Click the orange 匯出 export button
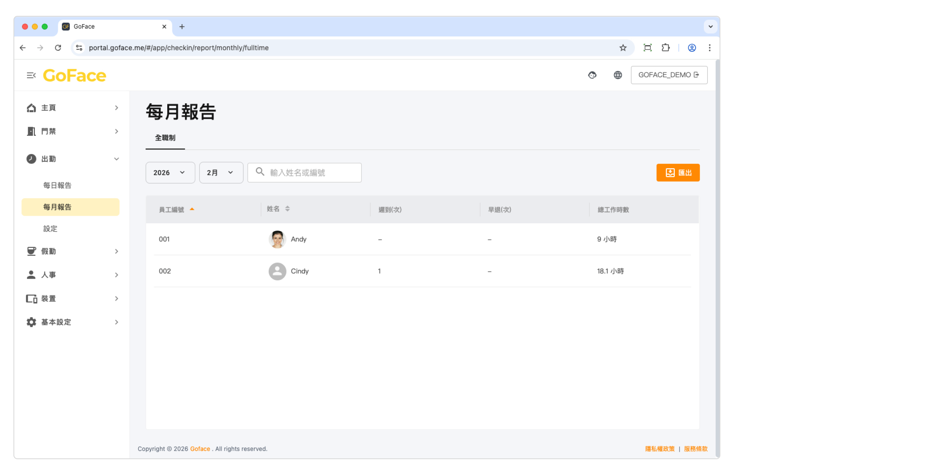The height and width of the screenshot is (475, 951). coord(678,173)
